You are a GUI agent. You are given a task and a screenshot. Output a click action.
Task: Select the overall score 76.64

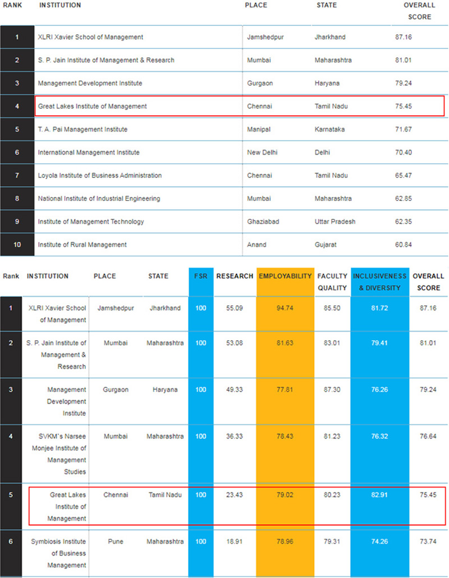[428, 436]
